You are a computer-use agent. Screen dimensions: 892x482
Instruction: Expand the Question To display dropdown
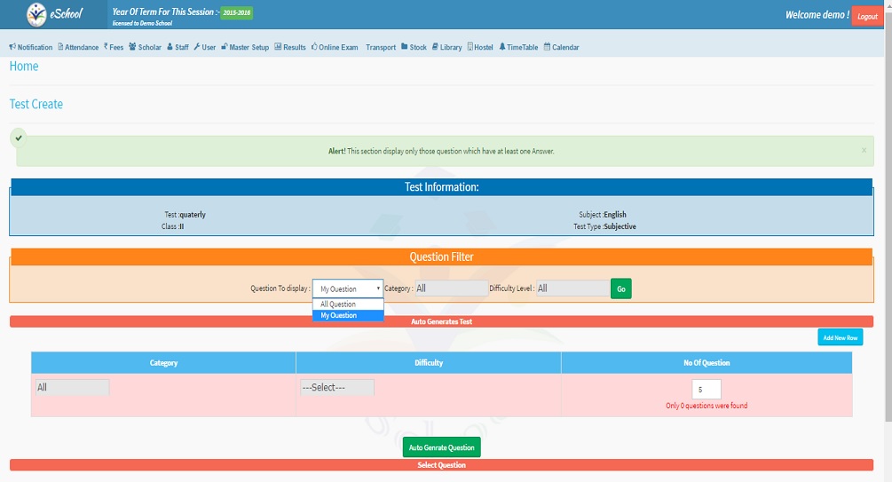coord(348,288)
